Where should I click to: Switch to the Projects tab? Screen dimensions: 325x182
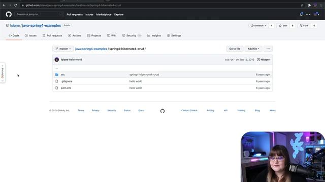(x=94, y=35)
